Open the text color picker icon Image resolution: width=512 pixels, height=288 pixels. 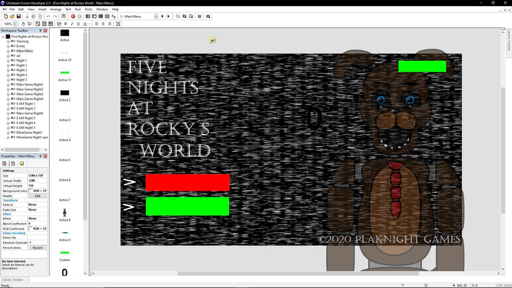coord(85,24)
